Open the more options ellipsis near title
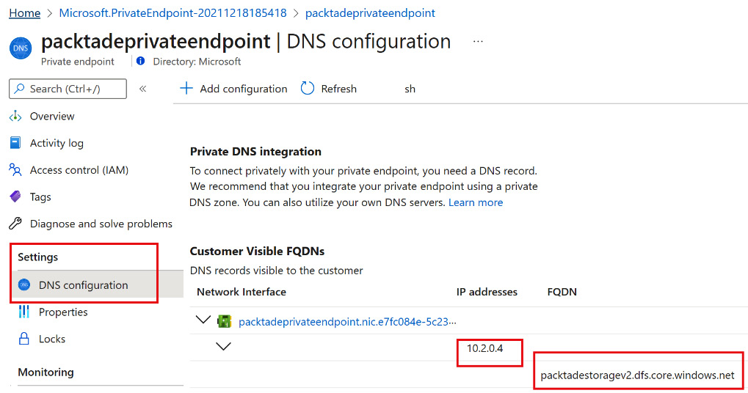This screenshot has width=748, height=393. 478,42
